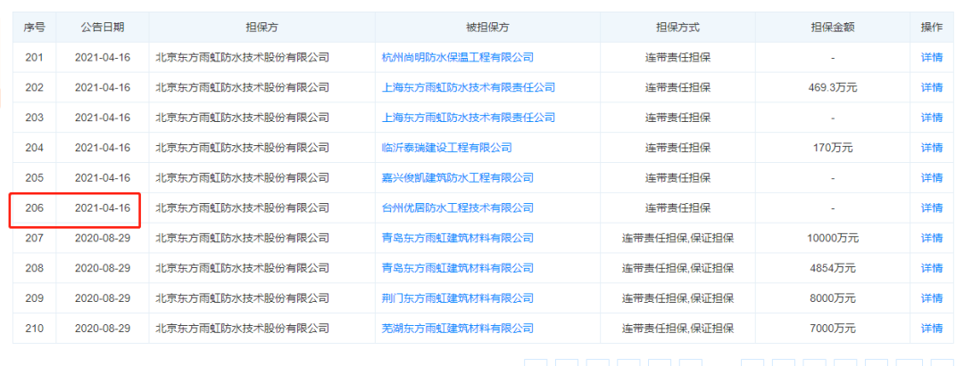View 详情 for the 10000万元 guarantee
Viewport: 964px width, 366px height.
coord(931,238)
